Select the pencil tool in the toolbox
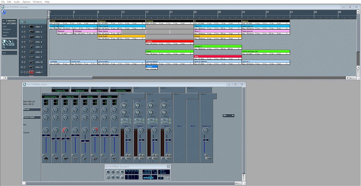This screenshot has height=186, width=361. (x=7, y=41)
